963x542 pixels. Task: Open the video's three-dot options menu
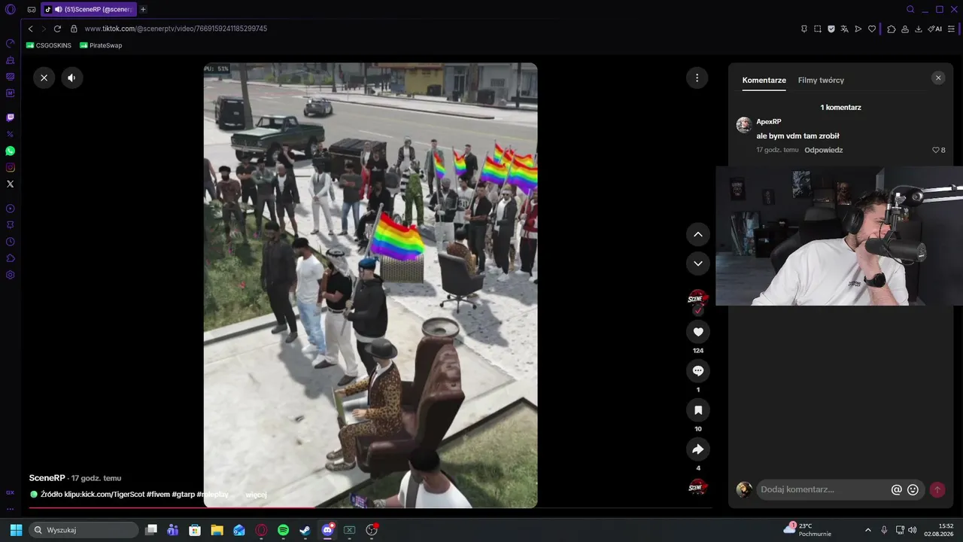(697, 78)
